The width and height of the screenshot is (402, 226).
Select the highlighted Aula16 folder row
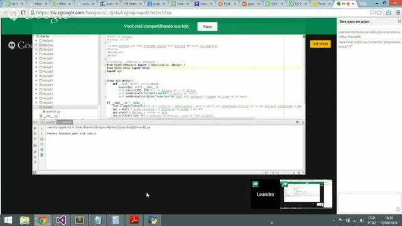(x=65, y=107)
